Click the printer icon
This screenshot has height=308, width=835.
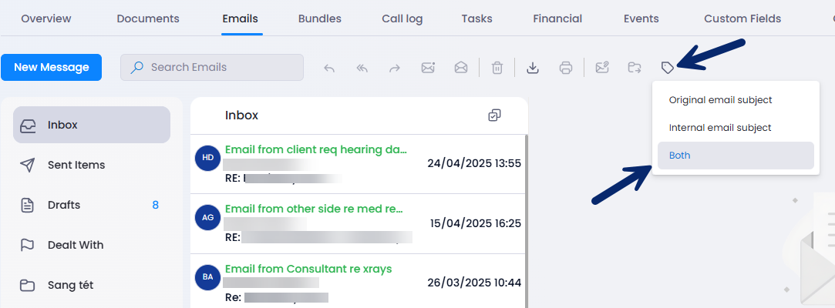click(566, 68)
